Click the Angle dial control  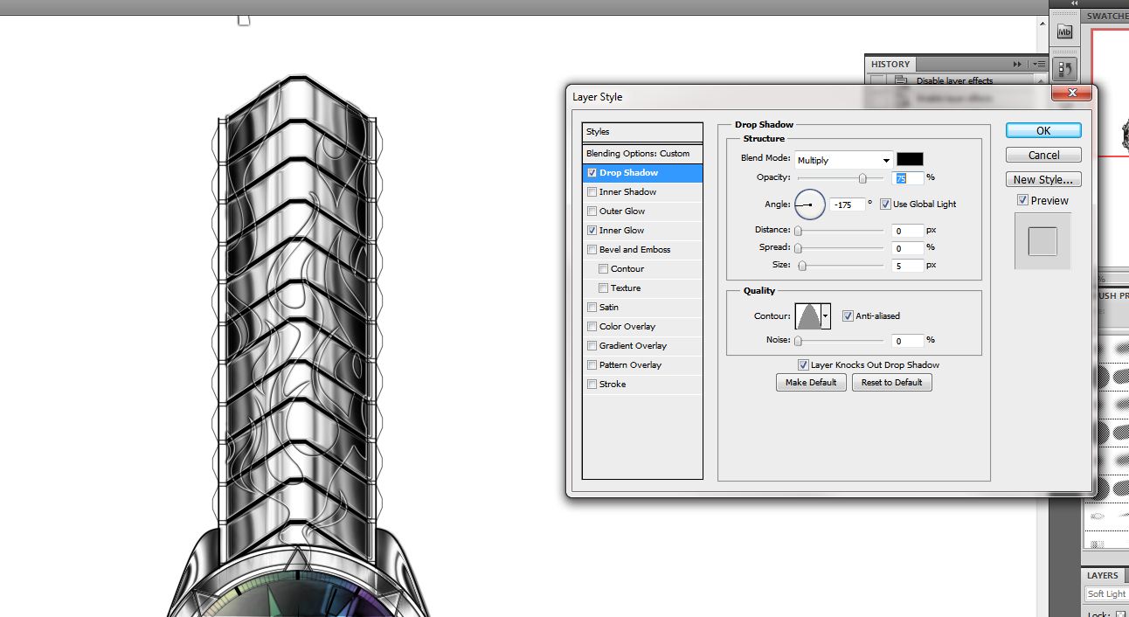810,205
